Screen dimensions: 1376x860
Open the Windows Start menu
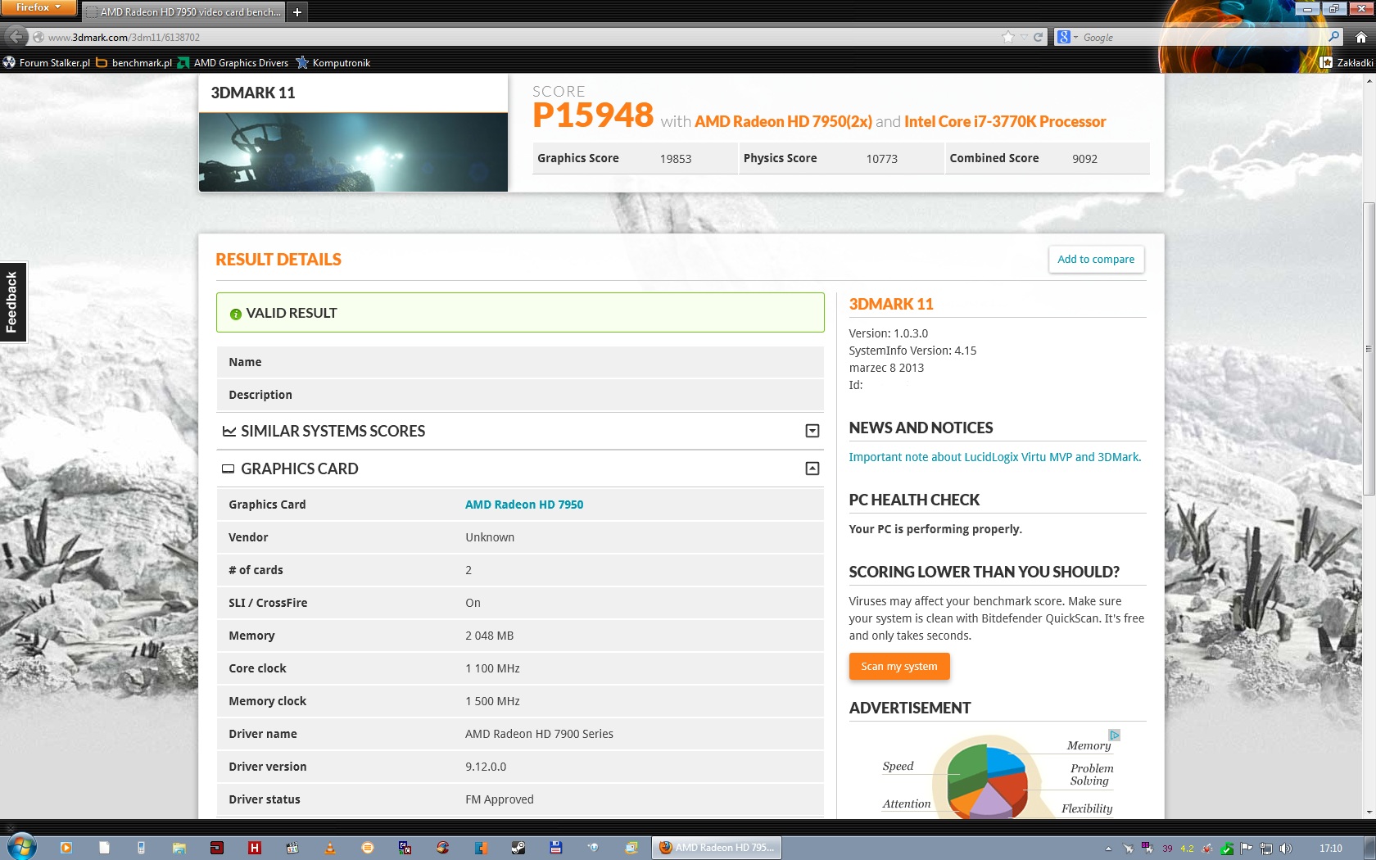(x=21, y=847)
